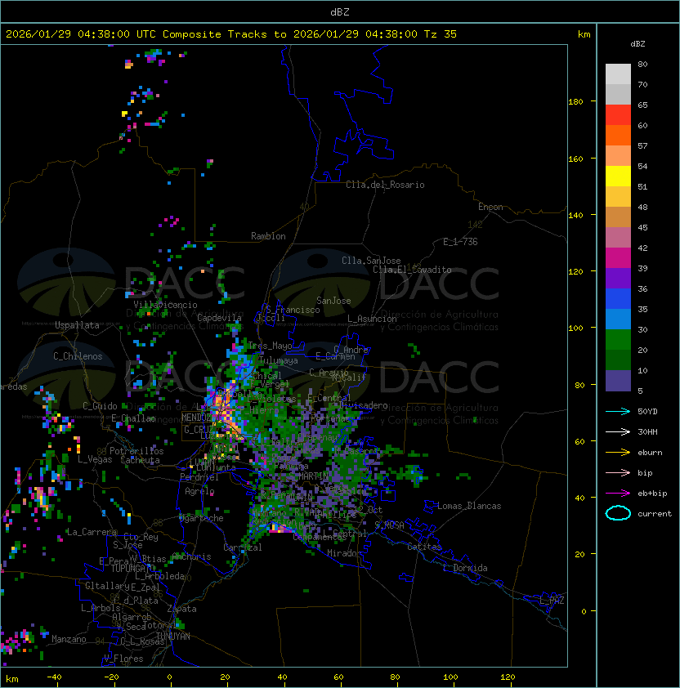
Task: Click the white 30HM arrow legend icon
Action: click(618, 431)
